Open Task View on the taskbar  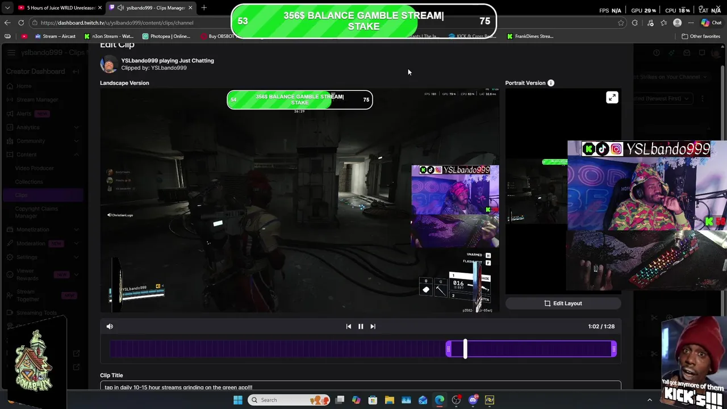340,400
